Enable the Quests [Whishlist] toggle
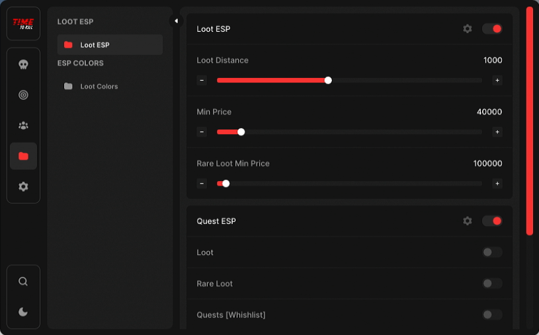The width and height of the screenshot is (539, 335). pos(492,315)
